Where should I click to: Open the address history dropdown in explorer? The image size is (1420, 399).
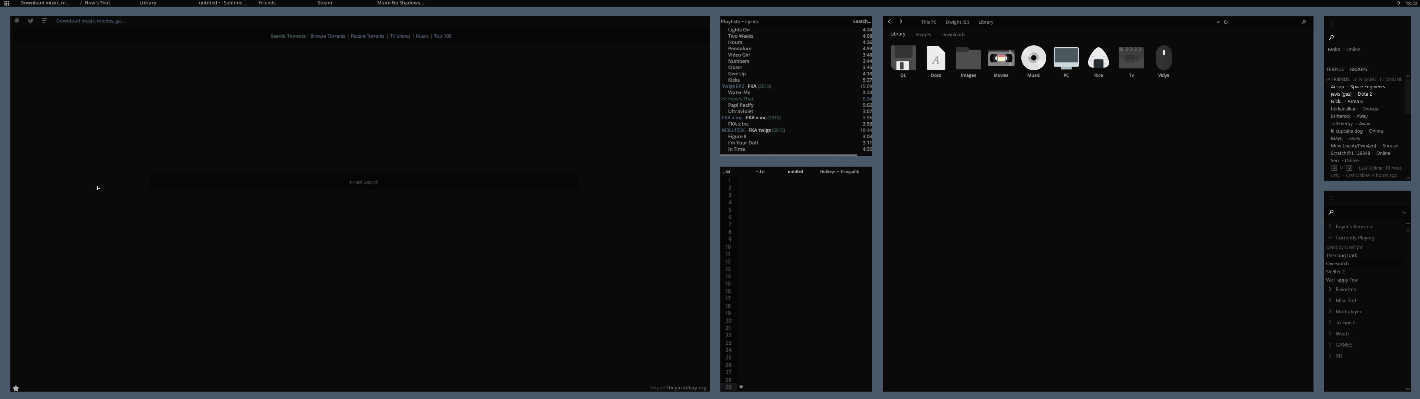[x=1218, y=22]
